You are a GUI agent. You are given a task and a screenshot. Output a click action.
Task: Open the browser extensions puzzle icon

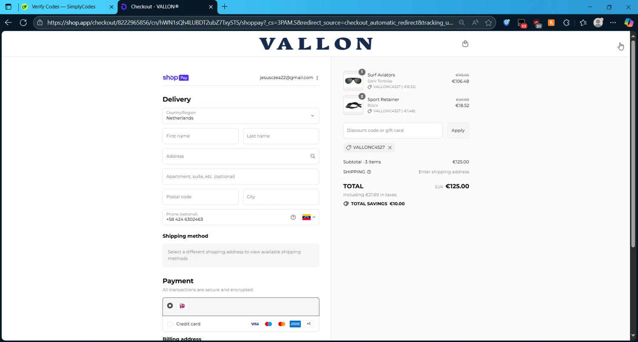pyautogui.click(x=566, y=23)
